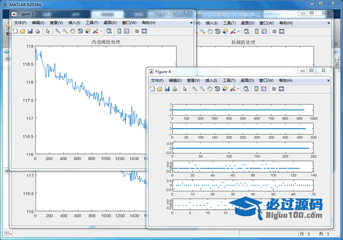Open Brush color dropdown arrow in Figure 4

[x=238, y=89]
